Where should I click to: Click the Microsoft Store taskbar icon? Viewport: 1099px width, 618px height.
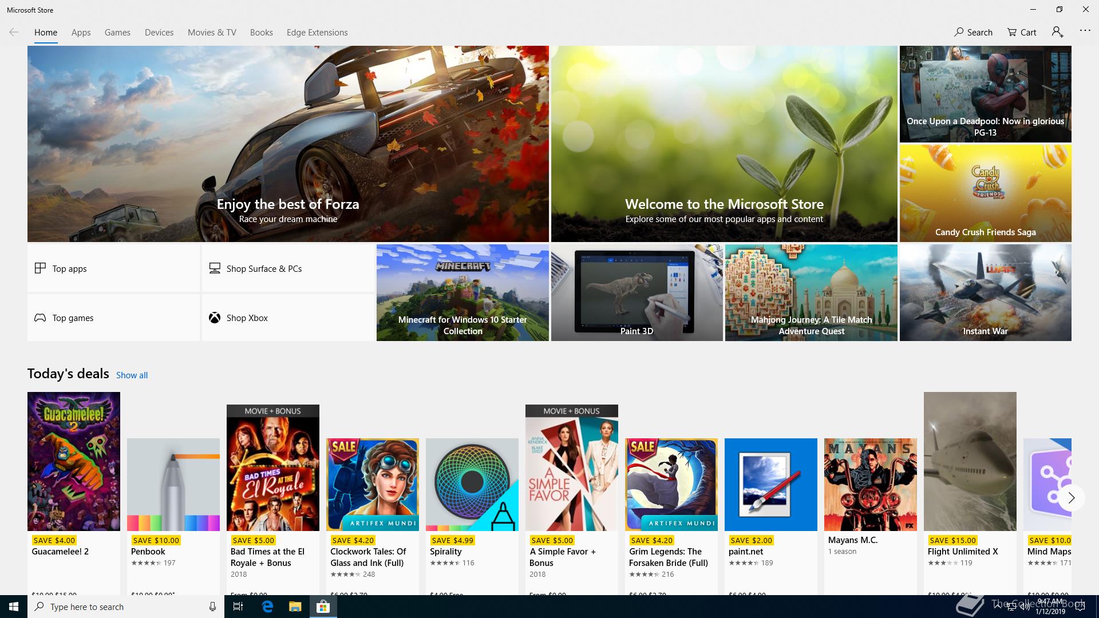pos(323,607)
